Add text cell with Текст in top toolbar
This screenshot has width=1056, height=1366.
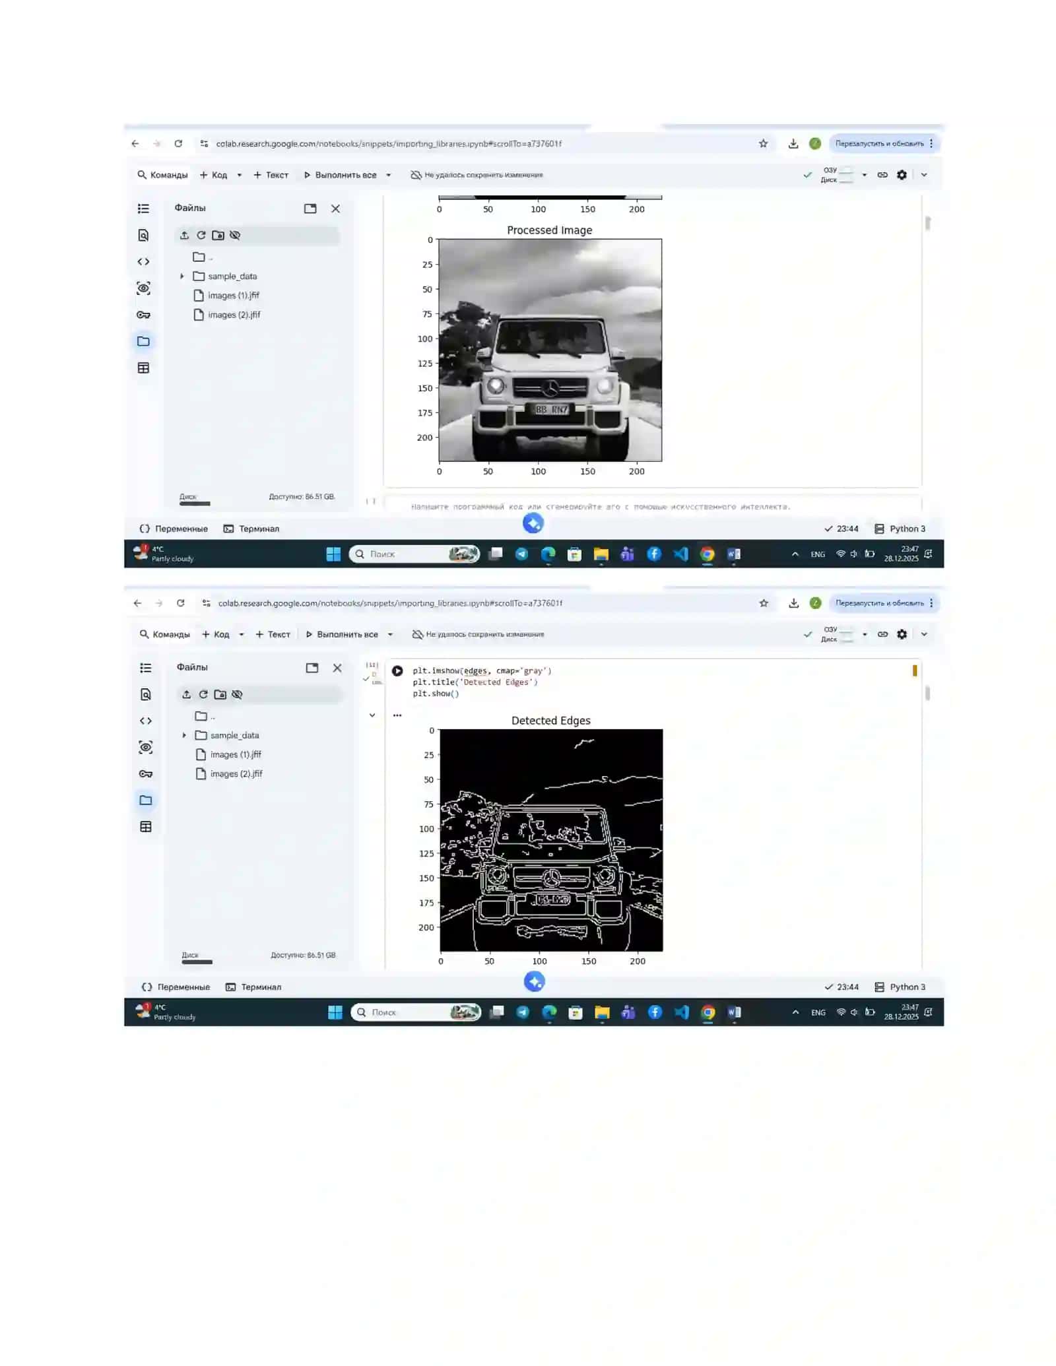(x=271, y=175)
